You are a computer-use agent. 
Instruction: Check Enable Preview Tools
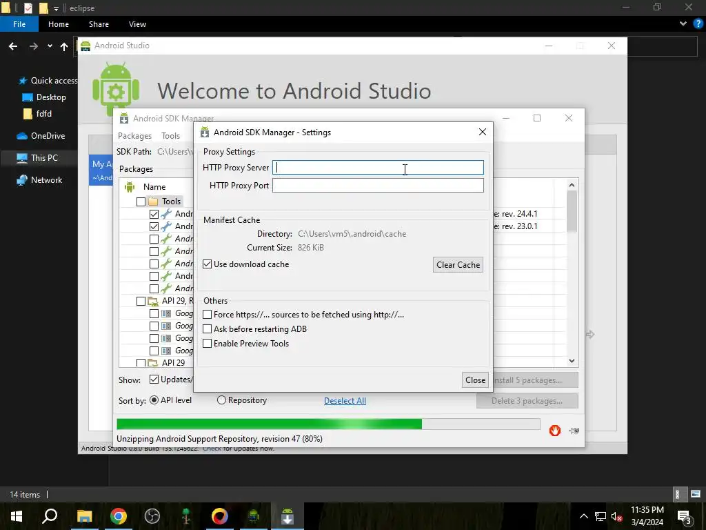click(207, 344)
